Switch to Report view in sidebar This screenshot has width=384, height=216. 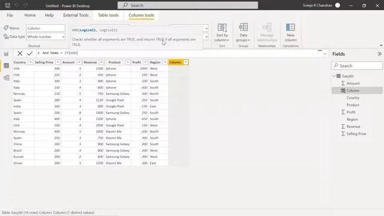pos(7,54)
